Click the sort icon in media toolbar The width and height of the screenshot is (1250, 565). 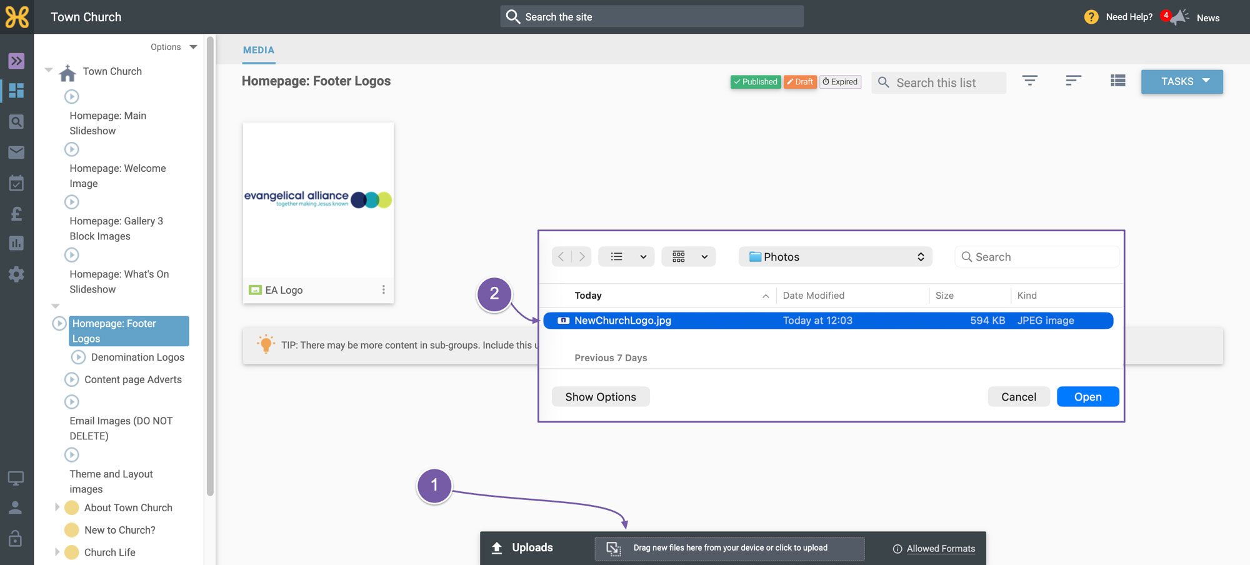pos(1074,80)
